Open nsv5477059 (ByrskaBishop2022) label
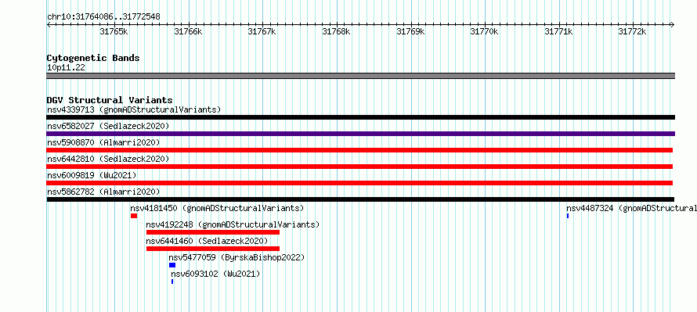This screenshot has width=697, height=312. [x=237, y=257]
